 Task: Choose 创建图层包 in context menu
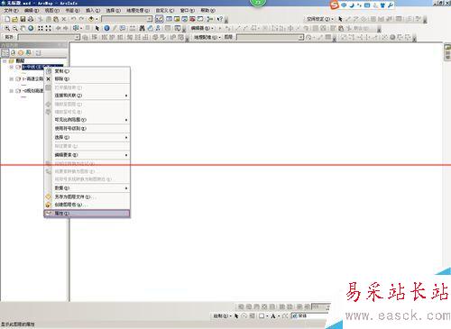coord(87,205)
